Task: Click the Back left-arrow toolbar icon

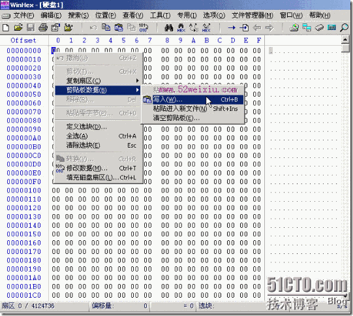Action: [257, 27]
